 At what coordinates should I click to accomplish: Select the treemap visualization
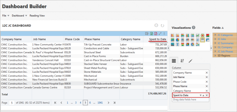(x=187, y=44)
